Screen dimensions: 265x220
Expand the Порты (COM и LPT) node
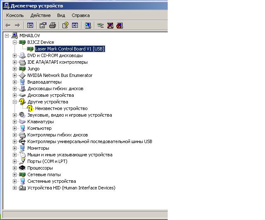coord(15,161)
